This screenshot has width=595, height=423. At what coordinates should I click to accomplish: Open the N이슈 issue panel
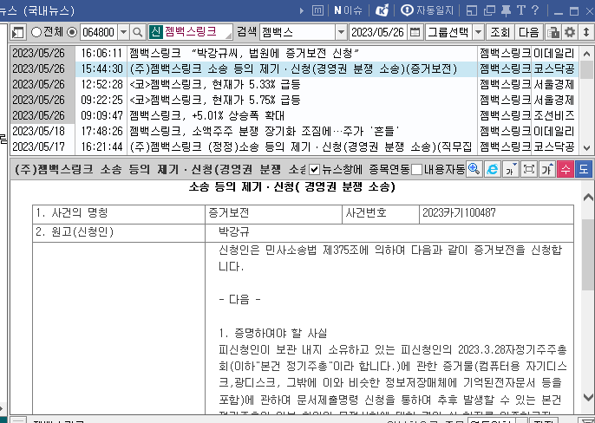(x=348, y=10)
